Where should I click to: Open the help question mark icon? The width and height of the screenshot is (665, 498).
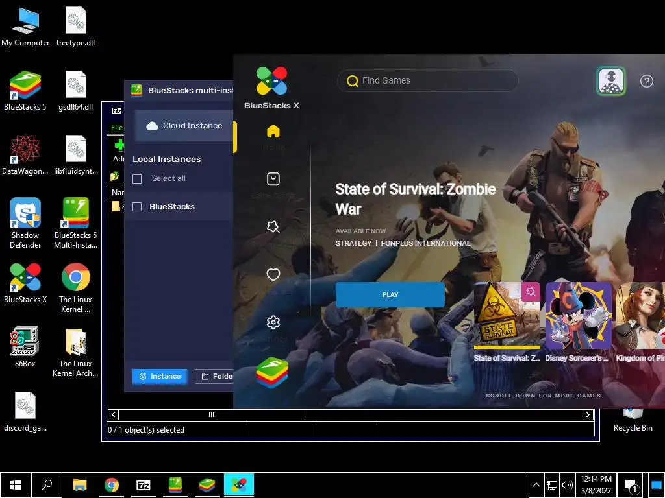(x=646, y=81)
